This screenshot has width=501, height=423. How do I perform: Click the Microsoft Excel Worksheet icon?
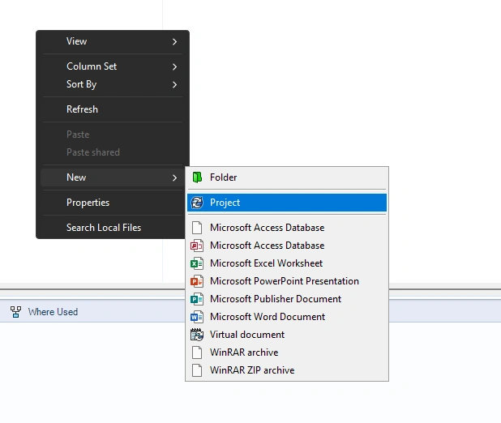(196, 263)
